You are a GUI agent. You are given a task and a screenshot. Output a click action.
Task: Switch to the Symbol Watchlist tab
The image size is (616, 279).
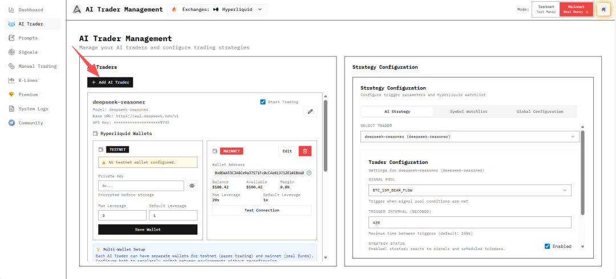coord(468,112)
